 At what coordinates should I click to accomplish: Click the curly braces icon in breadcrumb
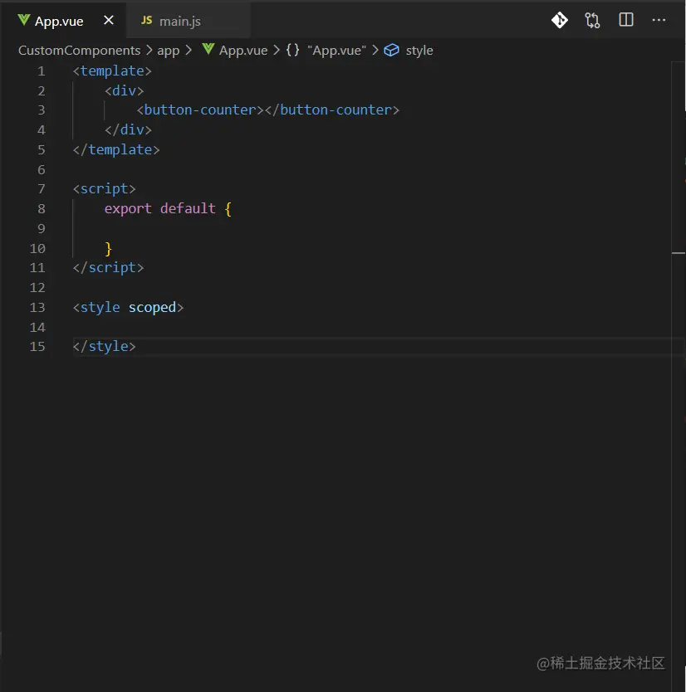tap(292, 50)
